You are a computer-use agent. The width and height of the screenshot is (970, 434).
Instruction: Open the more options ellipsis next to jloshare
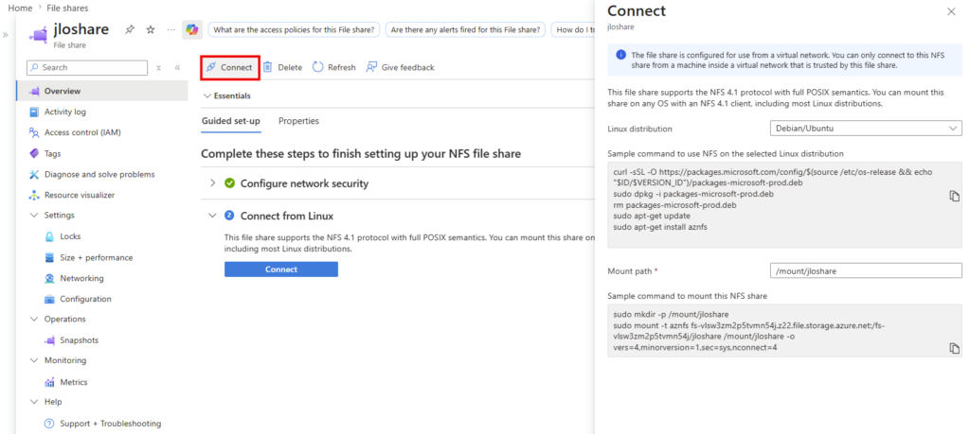[171, 29]
